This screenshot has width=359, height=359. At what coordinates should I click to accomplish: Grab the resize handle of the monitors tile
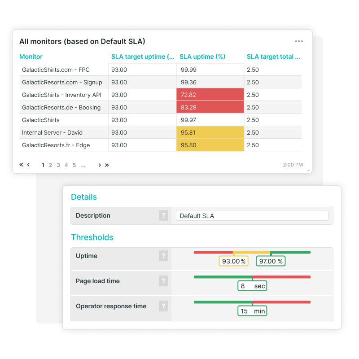point(309,170)
